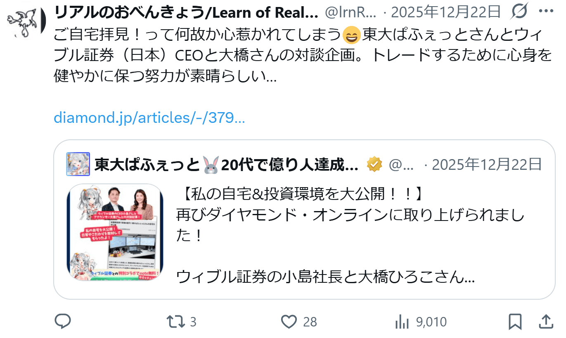Bookmark this tweet
The image size is (566, 338).
point(515,322)
